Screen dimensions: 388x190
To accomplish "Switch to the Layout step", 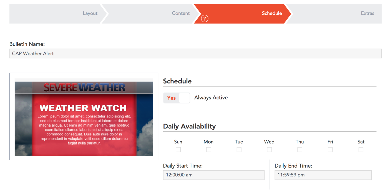I will [90, 13].
